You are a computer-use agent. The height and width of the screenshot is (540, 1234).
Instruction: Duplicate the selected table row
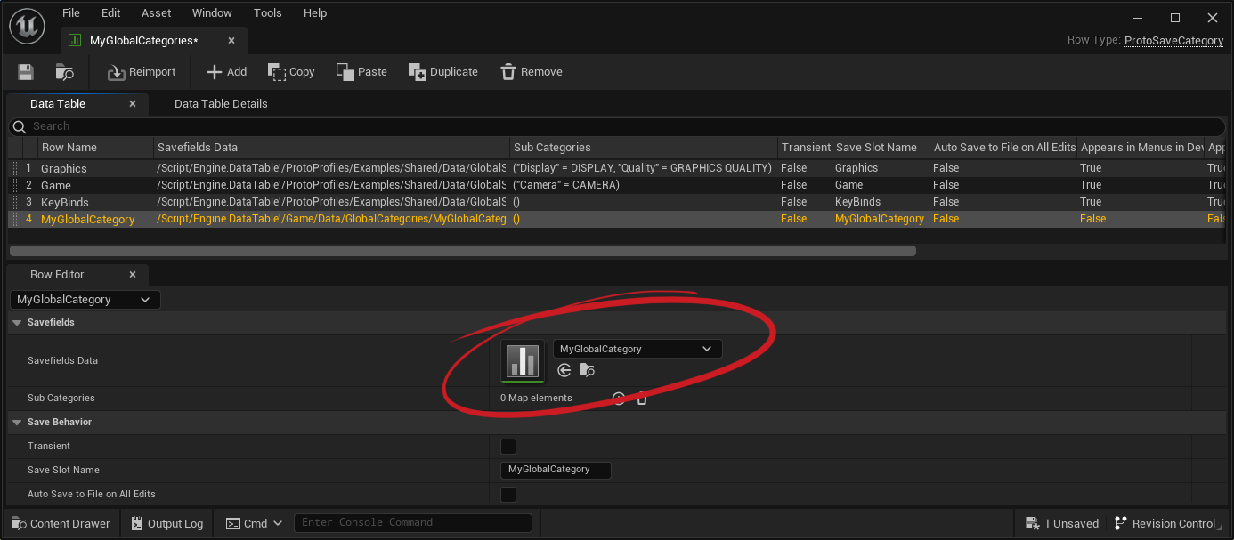(442, 72)
